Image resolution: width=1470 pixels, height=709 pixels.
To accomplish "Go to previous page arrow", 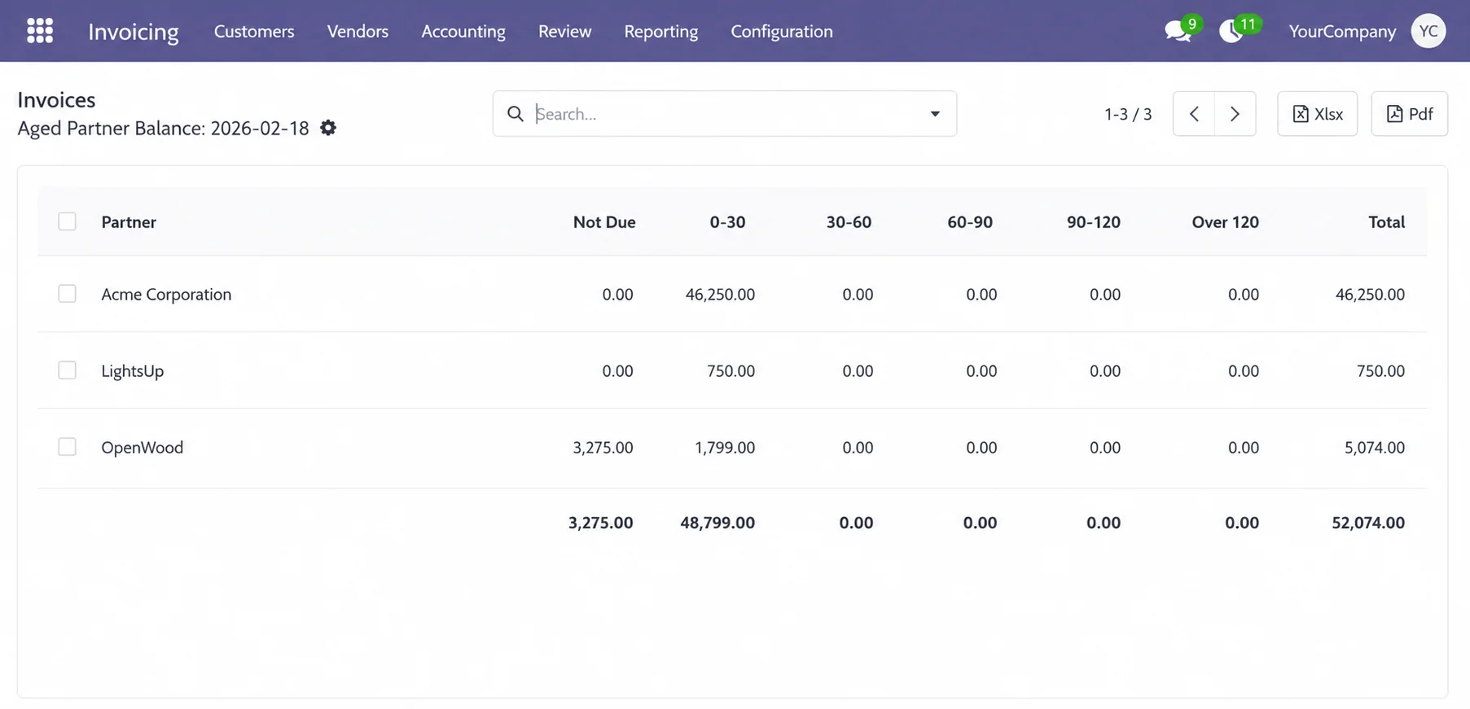I will 1194,114.
